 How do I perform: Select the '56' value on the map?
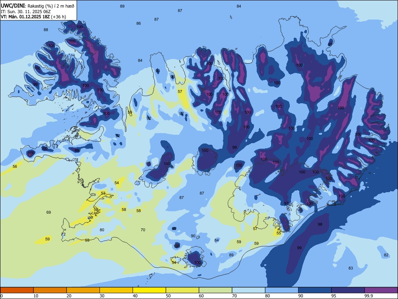[15, 167]
